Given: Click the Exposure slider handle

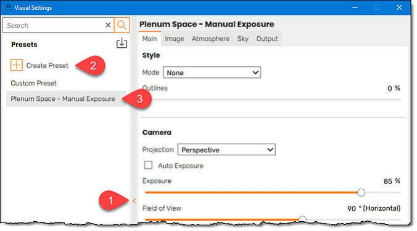Looking at the screenshot, I should point(361,192).
